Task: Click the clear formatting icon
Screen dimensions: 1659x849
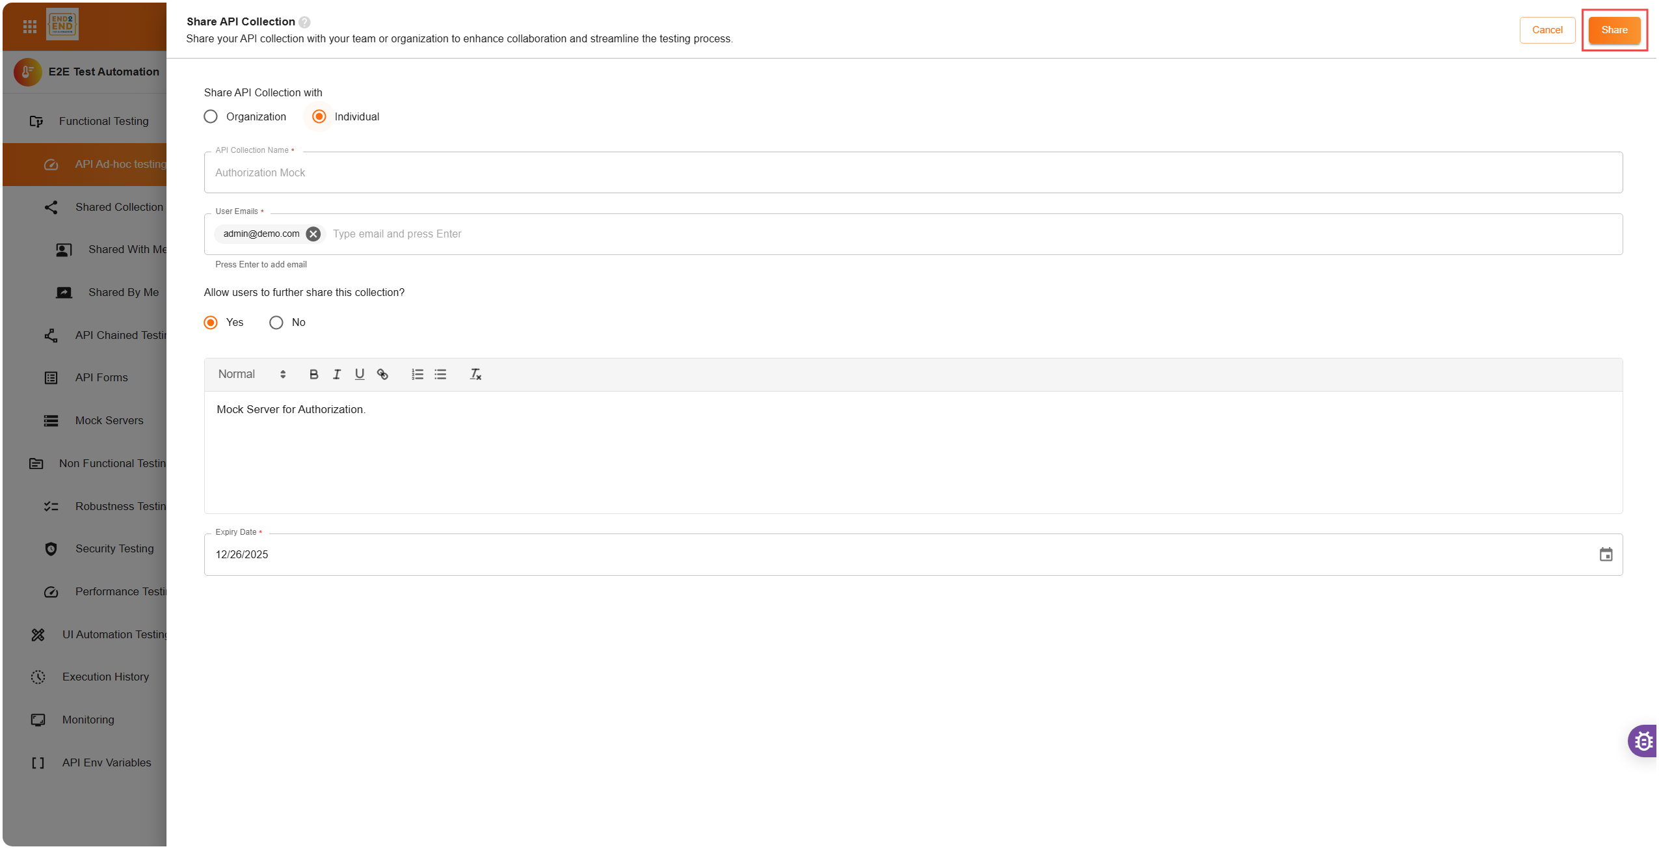Action: click(x=475, y=374)
